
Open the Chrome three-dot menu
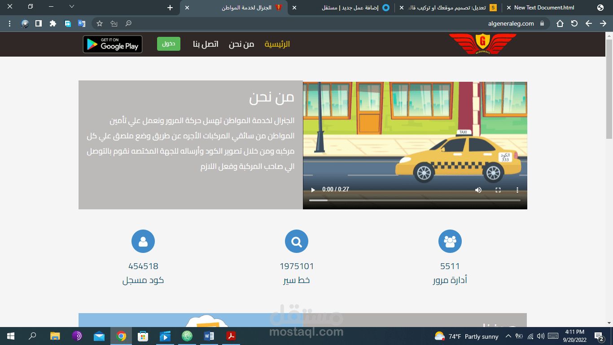coord(10,23)
